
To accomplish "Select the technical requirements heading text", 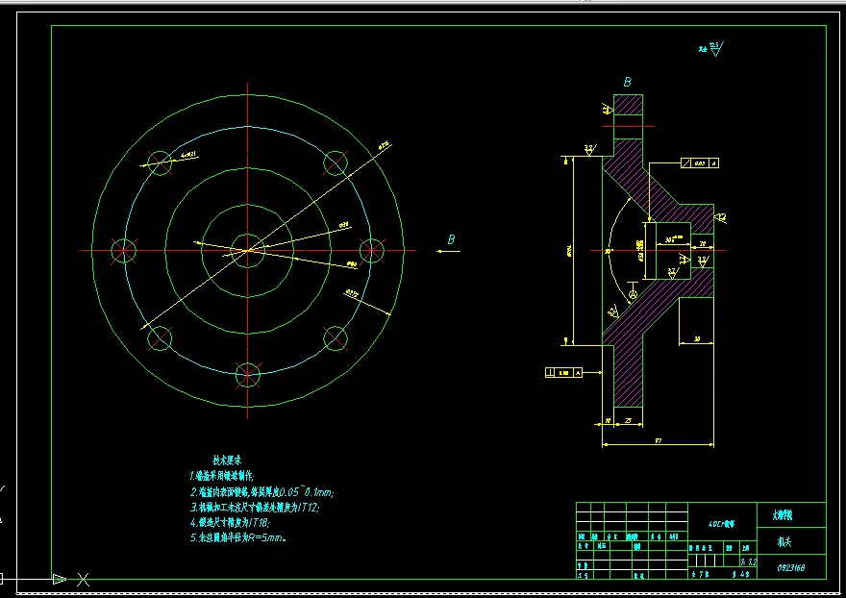I will tap(227, 461).
